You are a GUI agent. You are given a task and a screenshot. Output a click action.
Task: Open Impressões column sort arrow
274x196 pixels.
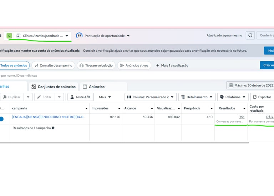(x=119, y=108)
